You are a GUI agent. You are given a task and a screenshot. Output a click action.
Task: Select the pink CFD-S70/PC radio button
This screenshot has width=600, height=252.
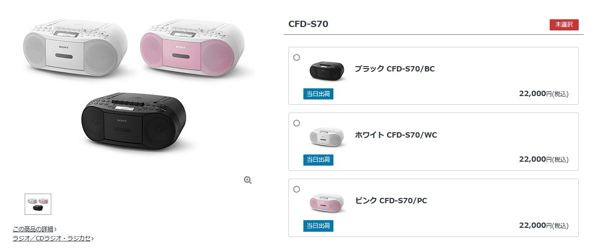[x=297, y=189]
